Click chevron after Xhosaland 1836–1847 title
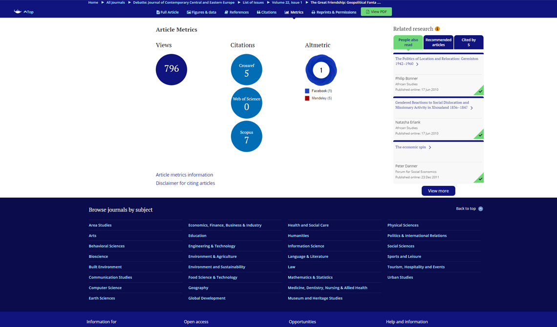The image size is (557, 327). [471, 108]
